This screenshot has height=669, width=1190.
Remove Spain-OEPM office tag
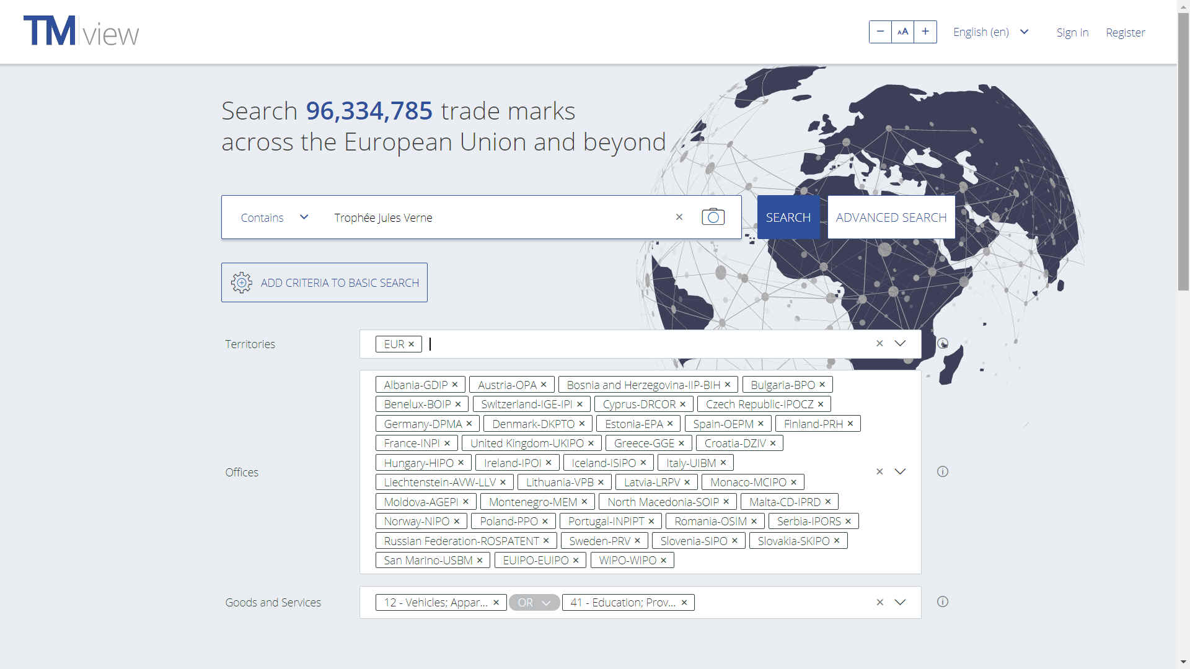[760, 424]
